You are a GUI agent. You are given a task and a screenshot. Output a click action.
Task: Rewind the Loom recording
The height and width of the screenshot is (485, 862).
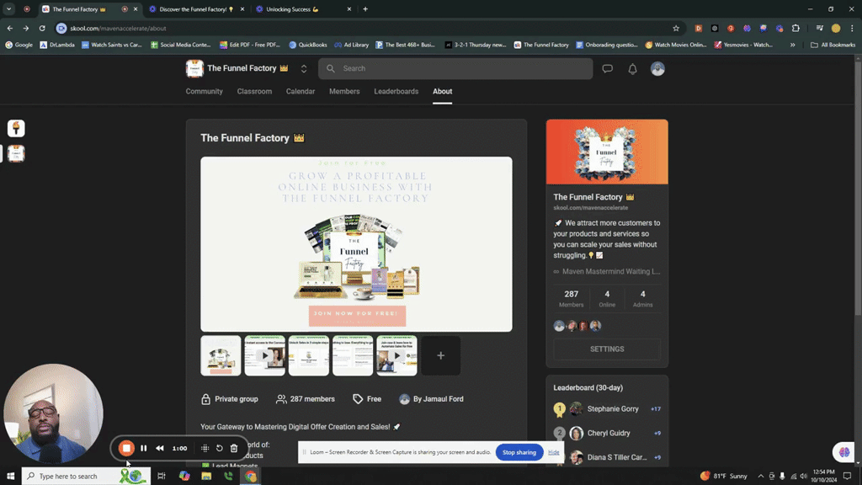(159, 448)
